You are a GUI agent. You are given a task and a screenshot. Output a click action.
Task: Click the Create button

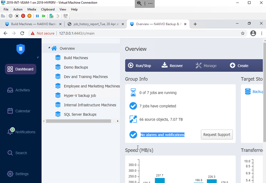[x=239, y=65]
